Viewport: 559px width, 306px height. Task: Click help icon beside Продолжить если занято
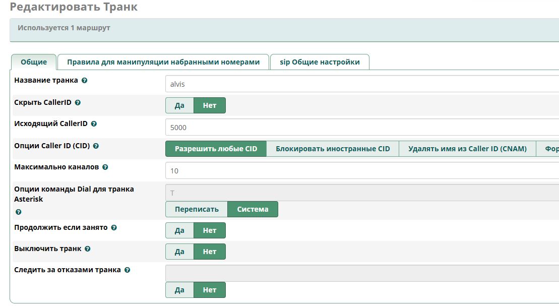pyautogui.click(x=114, y=228)
